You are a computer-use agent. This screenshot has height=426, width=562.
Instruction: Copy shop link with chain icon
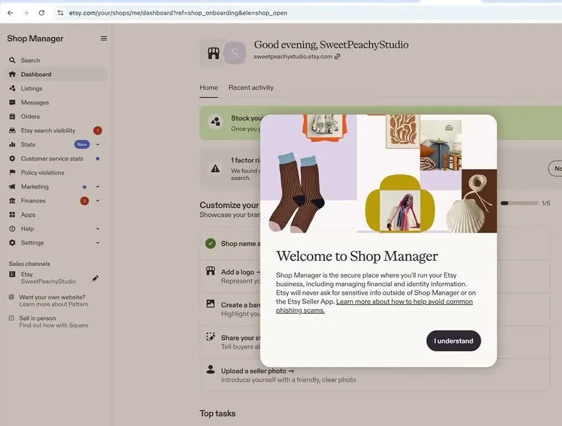(337, 57)
